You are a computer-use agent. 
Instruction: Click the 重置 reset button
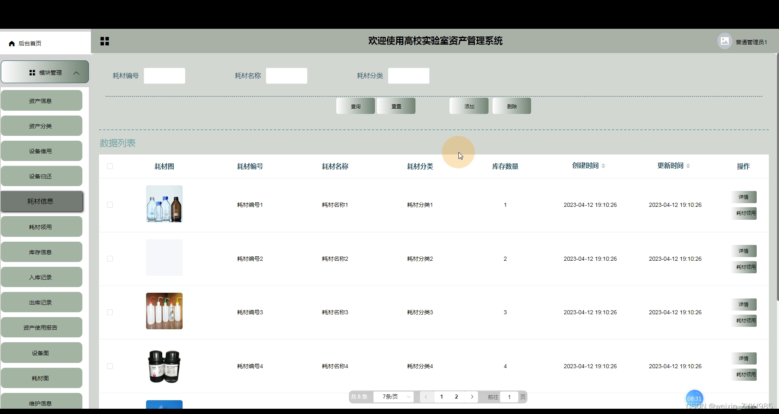click(396, 106)
